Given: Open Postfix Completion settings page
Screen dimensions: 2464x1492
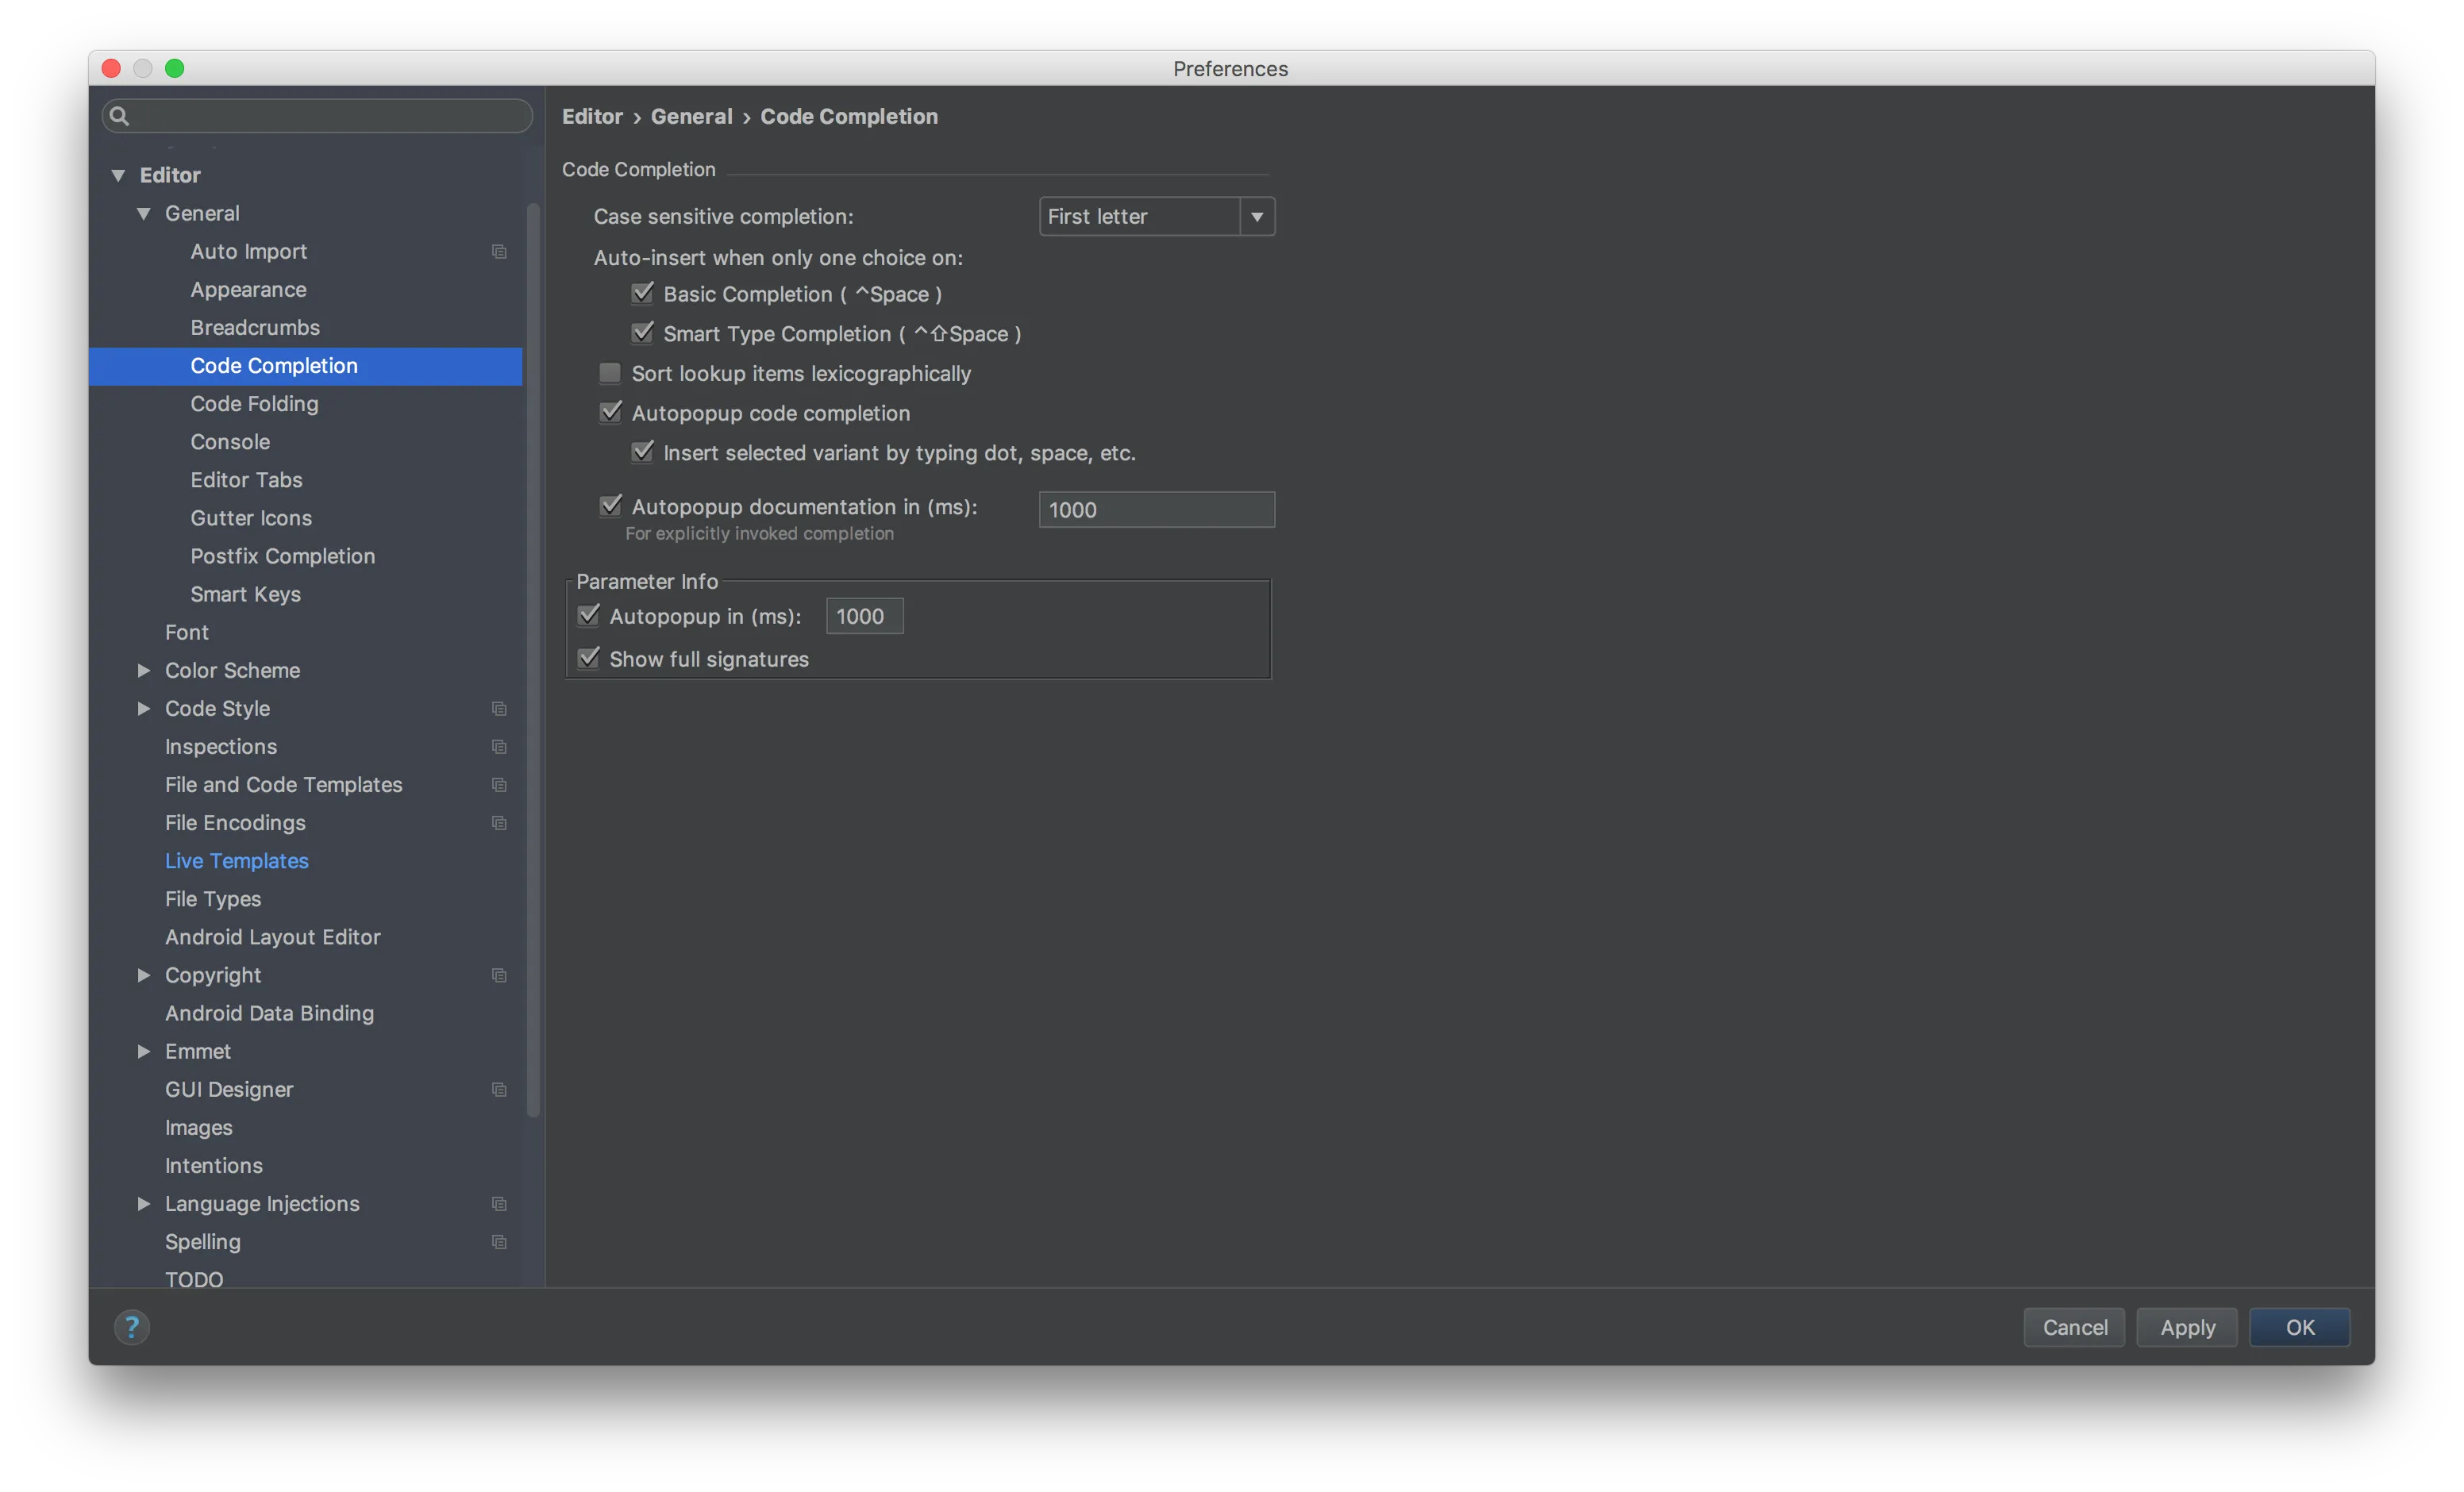Looking at the screenshot, I should tap(283, 556).
